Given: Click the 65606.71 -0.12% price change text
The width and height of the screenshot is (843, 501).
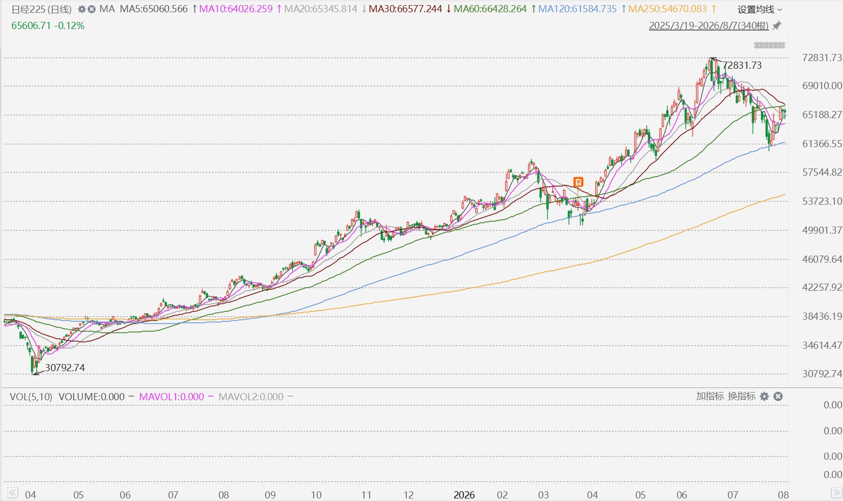Looking at the screenshot, I should point(48,25).
